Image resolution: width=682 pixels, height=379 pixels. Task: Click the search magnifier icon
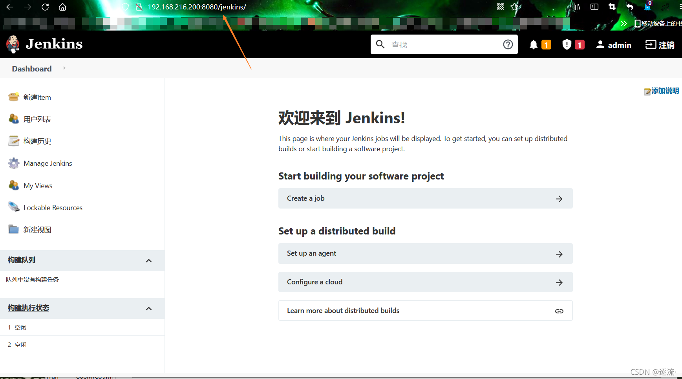pos(380,44)
